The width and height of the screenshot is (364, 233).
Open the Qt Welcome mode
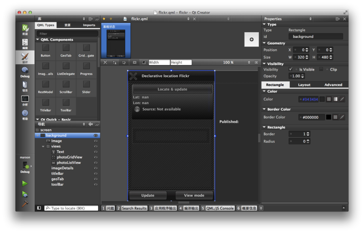tap(25, 30)
